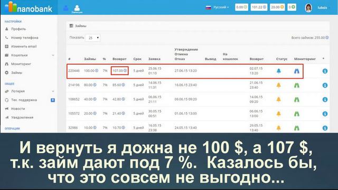338x190 pixels.
Task: Click the Тех. поддержка notification badge
Action: [53, 100]
